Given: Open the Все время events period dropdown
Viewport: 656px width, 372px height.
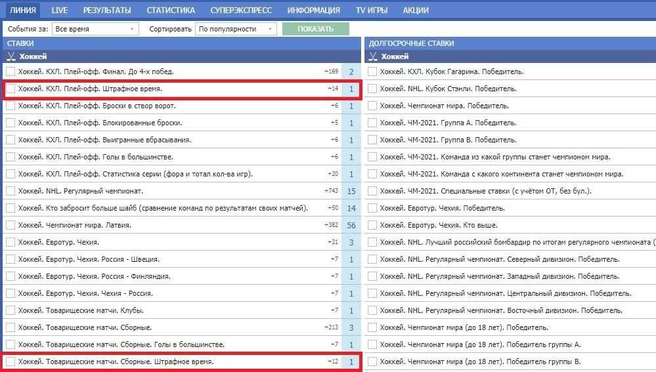Looking at the screenshot, I should [x=95, y=29].
